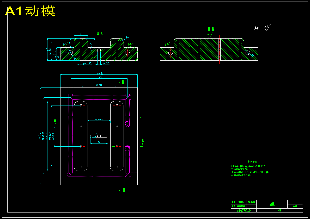Select the 'IT6' requirement line
The width and height of the screenshot is (310, 219).
pos(241,175)
